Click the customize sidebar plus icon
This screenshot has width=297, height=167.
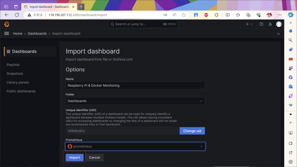pos(291,123)
